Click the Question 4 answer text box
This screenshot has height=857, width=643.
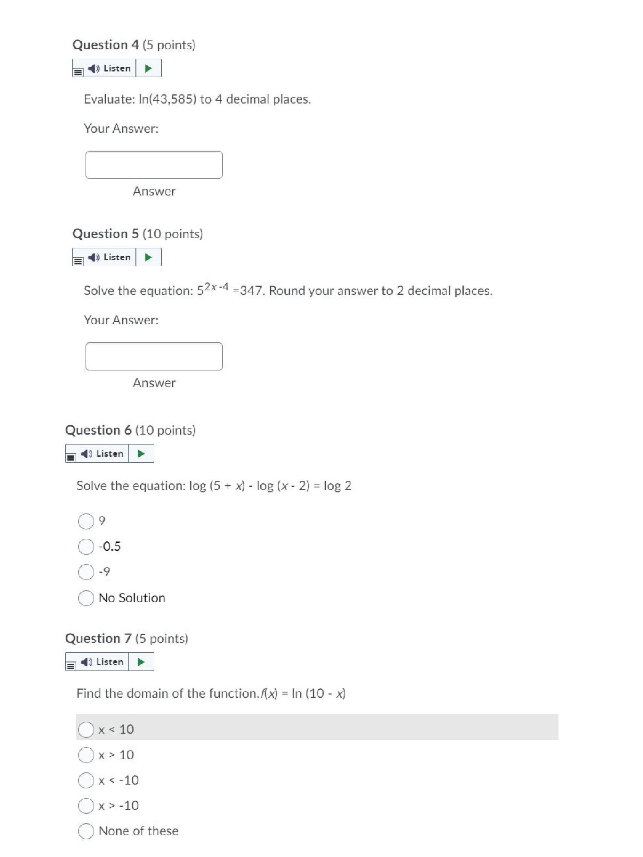pos(154,165)
